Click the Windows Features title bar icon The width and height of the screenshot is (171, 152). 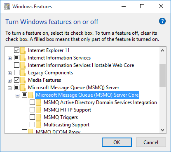coord(7,7)
